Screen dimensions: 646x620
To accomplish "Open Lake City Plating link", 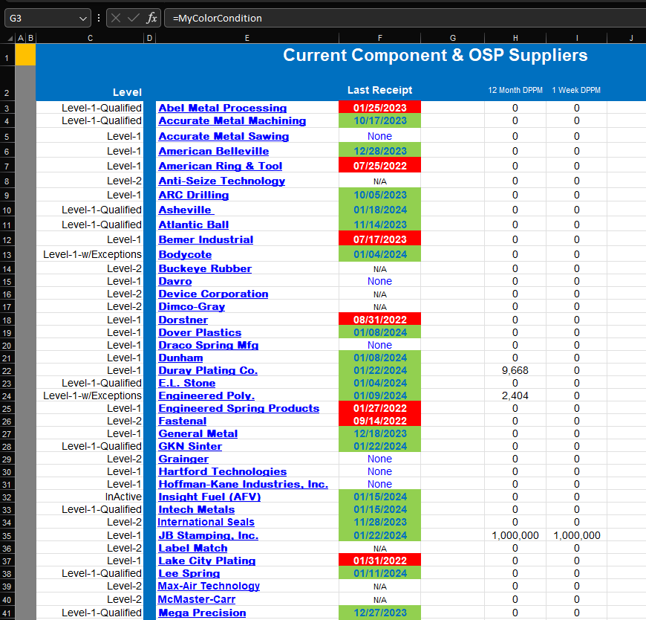I will click(x=207, y=561).
